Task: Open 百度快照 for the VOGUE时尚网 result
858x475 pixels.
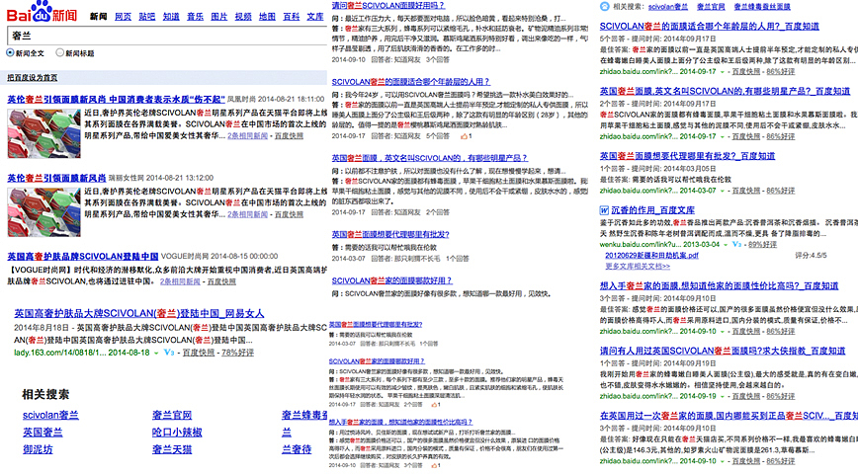Action: coord(221,281)
